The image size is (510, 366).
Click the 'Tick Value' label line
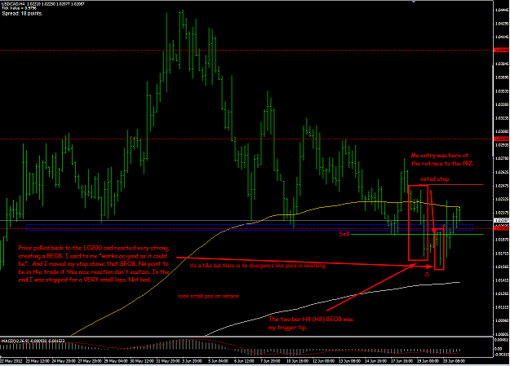point(19,8)
